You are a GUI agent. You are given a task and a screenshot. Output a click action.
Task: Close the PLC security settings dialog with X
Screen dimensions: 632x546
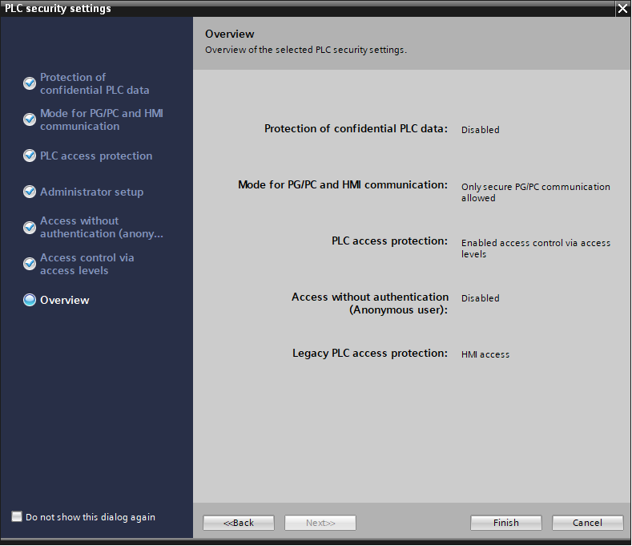pyautogui.click(x=622, y=9)
